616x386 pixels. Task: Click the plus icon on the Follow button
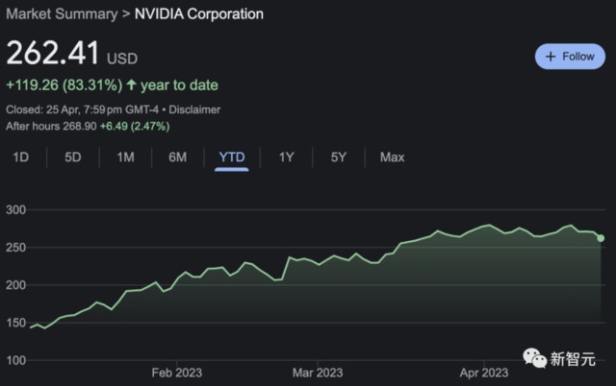552,57
